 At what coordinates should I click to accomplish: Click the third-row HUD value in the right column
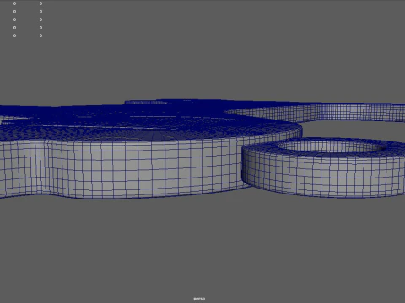tap(40, 19)
